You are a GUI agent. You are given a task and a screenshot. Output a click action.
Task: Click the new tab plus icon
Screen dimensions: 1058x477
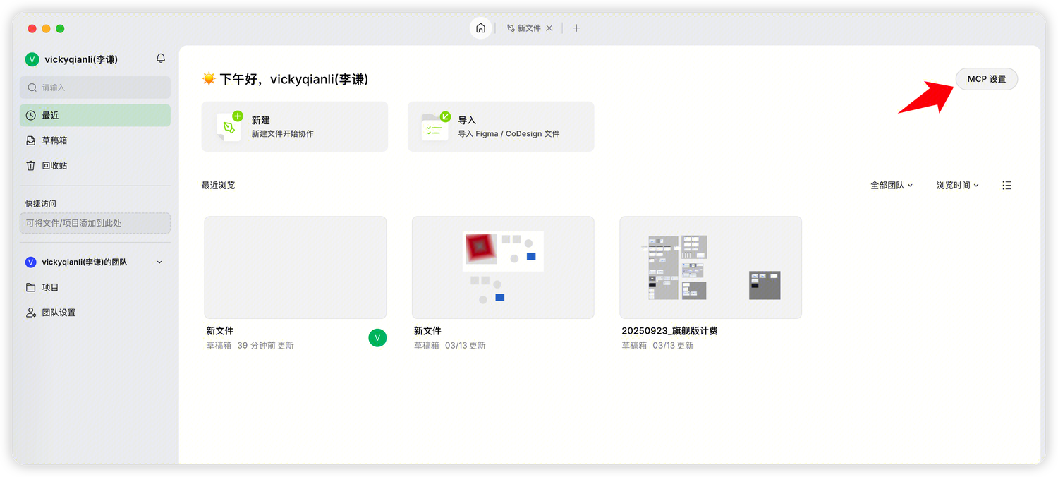(x=576, y=28)
